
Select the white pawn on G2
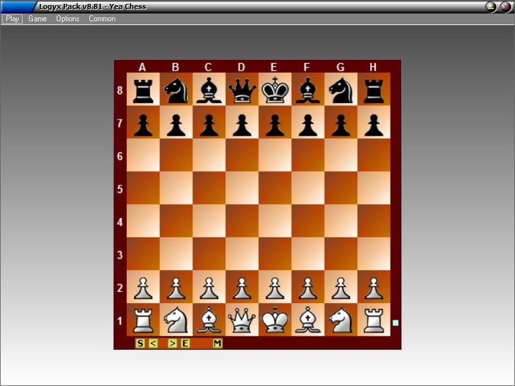pyautogui.click(x=341, y=287)
